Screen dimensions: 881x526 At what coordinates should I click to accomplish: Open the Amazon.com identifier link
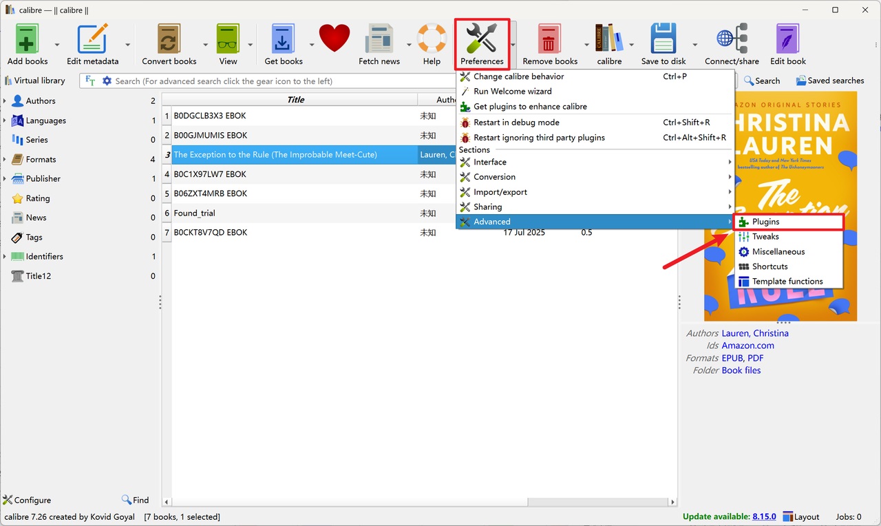747,345
